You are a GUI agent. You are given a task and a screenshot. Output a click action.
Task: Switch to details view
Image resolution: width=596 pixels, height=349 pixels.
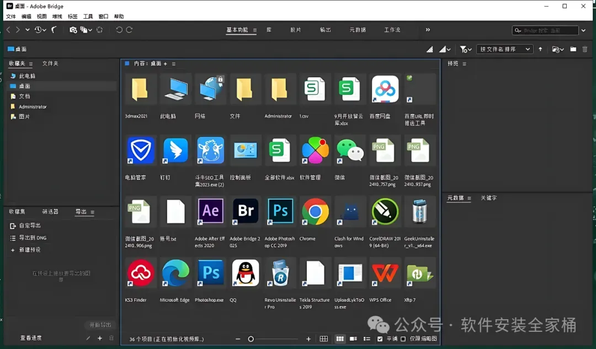coord(353,339)
